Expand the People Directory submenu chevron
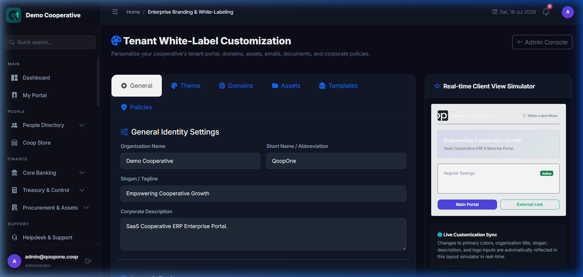 (82, 125)
